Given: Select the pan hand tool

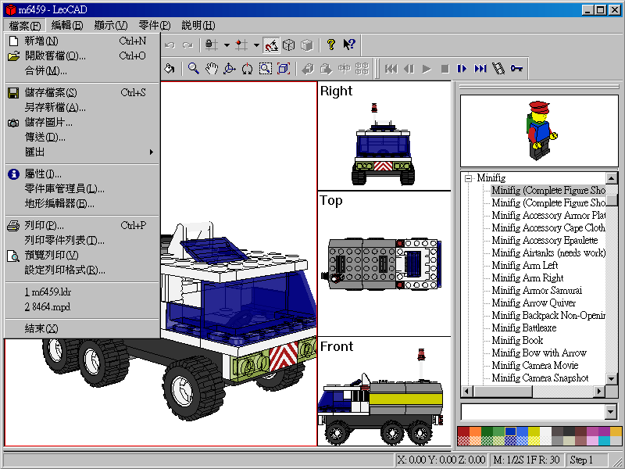Looking at the screenshot, I should (x=211, y=68).
